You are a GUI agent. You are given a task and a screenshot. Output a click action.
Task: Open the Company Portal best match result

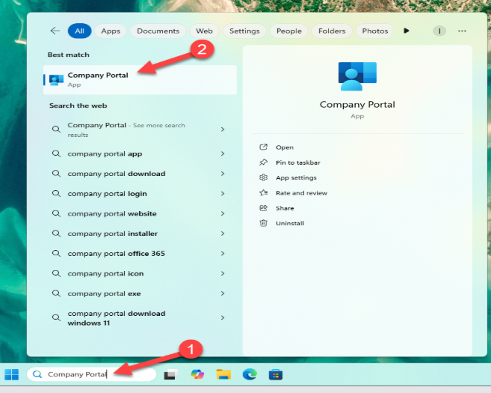140,79
